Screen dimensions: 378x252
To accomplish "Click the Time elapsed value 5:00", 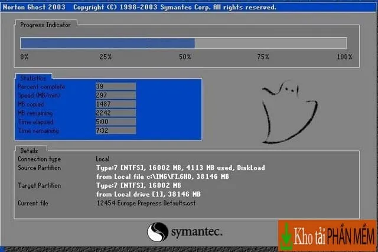I will 116,122.
